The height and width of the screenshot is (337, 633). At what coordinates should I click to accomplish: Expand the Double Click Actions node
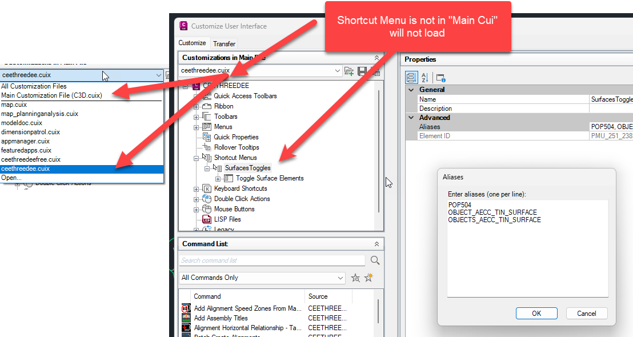pos(196,199)
